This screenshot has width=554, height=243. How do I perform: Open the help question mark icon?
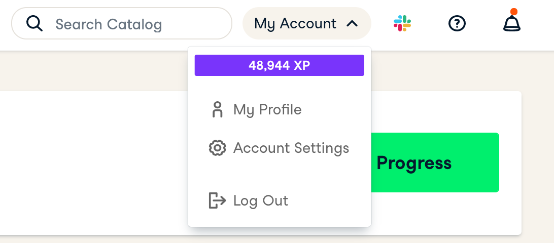point(457,23)
